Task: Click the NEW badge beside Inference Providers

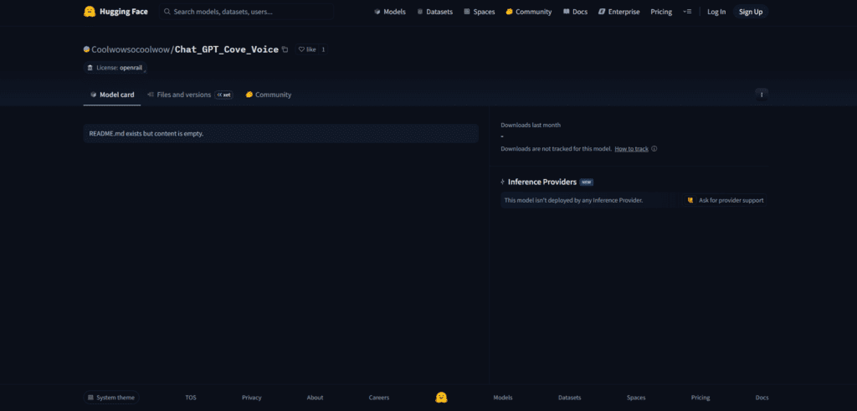Action: pos(587,182)
